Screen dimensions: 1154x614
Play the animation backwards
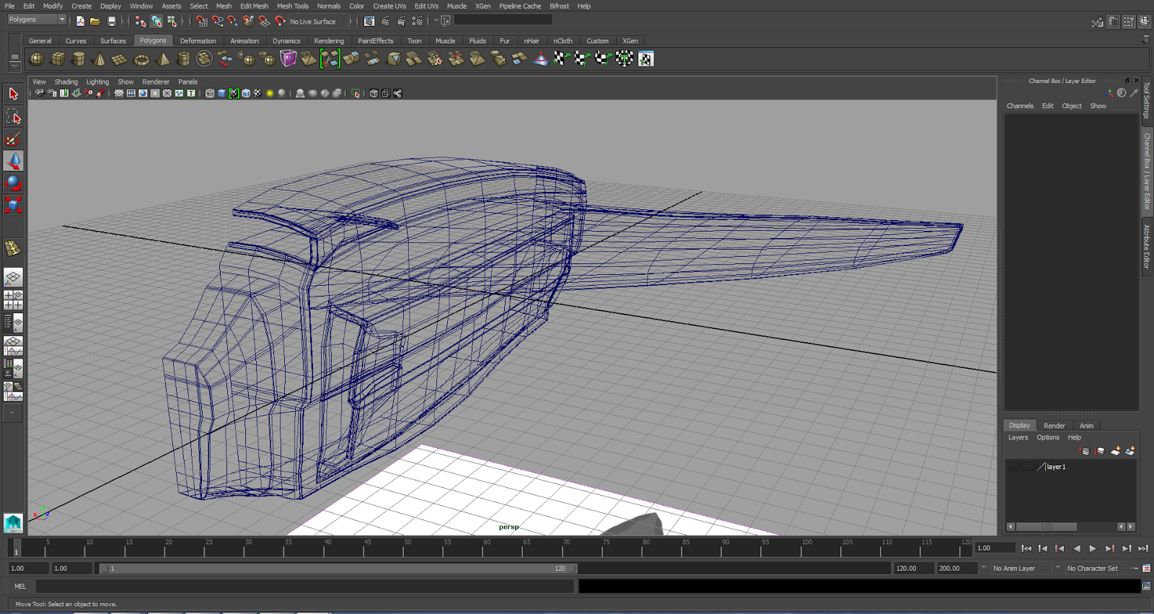(1076, 548)
